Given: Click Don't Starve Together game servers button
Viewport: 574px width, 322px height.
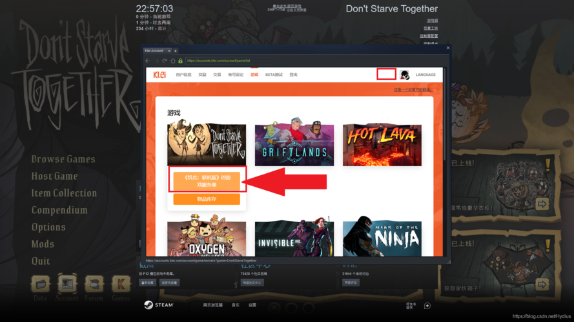Looking at the screenshot, I should coord(207,181).
